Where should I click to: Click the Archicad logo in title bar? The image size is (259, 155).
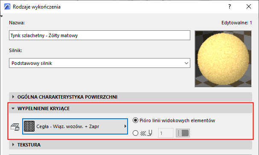(x=7, y=6)
